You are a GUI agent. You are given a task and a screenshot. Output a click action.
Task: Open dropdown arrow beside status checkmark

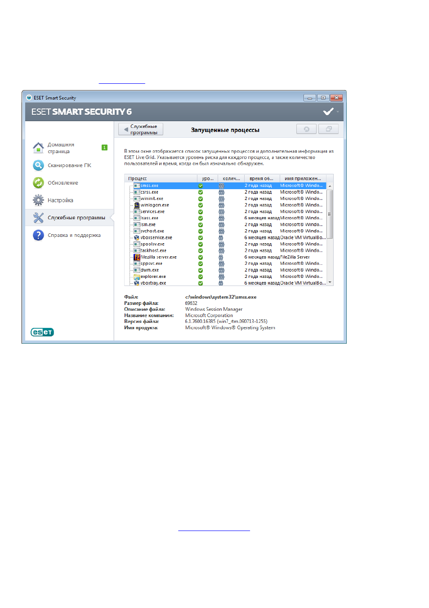click(338, 111)
